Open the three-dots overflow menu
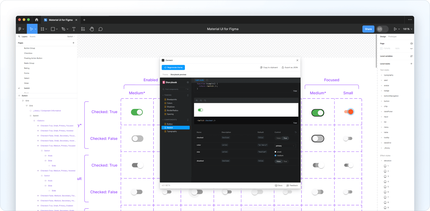This screenshot has height=211, width=430. (410, 20)
